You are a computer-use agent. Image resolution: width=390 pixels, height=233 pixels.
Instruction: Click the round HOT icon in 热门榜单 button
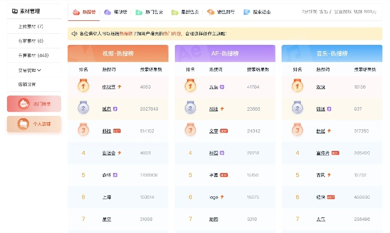tap(24, 104)
